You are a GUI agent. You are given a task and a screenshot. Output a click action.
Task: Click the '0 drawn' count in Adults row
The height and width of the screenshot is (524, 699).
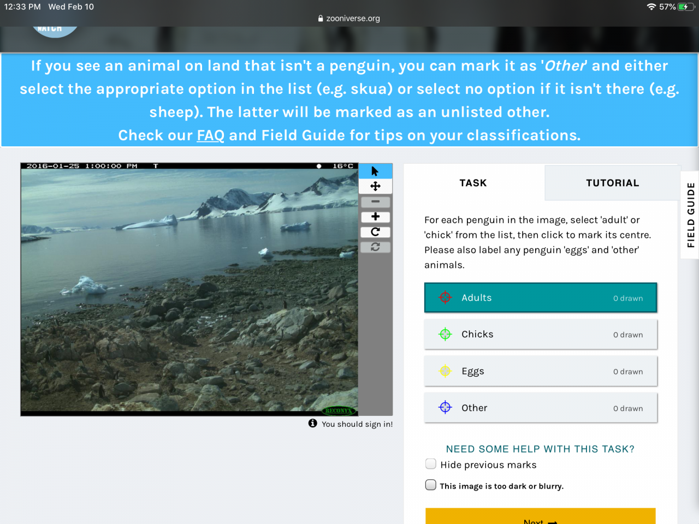coord(628,298)
